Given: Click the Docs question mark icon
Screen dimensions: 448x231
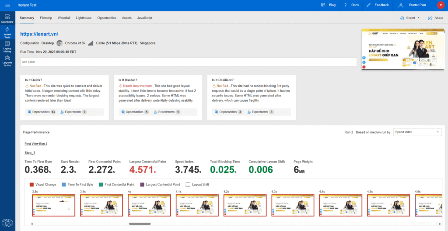Looking at the screenshot, I should tap(346, 5).
